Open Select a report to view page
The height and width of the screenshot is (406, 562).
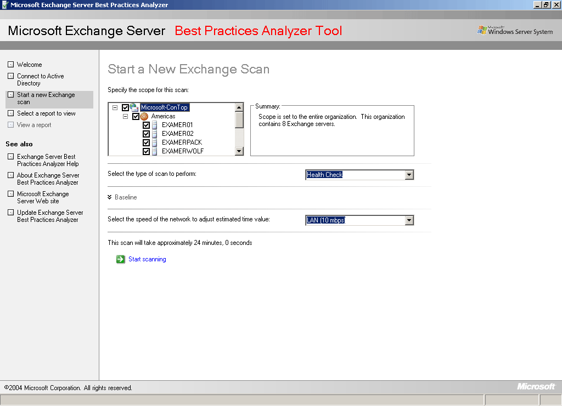[46, 113]
